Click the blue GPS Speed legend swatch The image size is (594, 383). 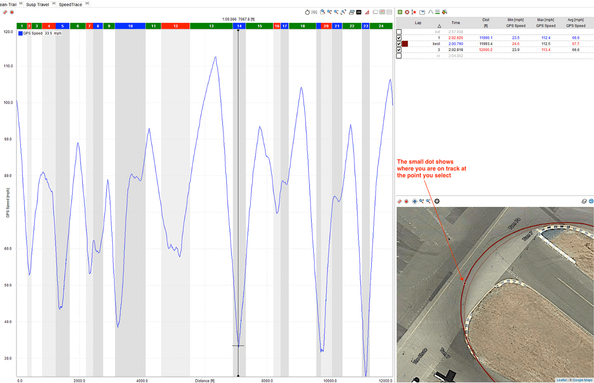[20, 33]
